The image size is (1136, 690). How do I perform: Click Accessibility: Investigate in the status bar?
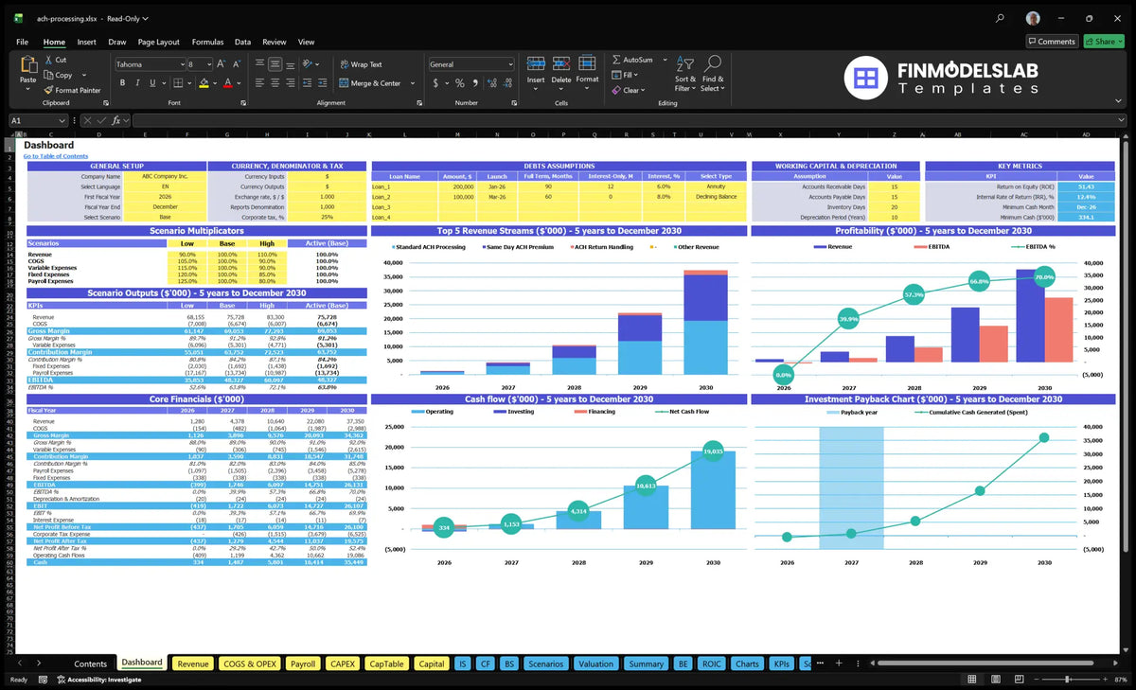[x=98, y=680]
